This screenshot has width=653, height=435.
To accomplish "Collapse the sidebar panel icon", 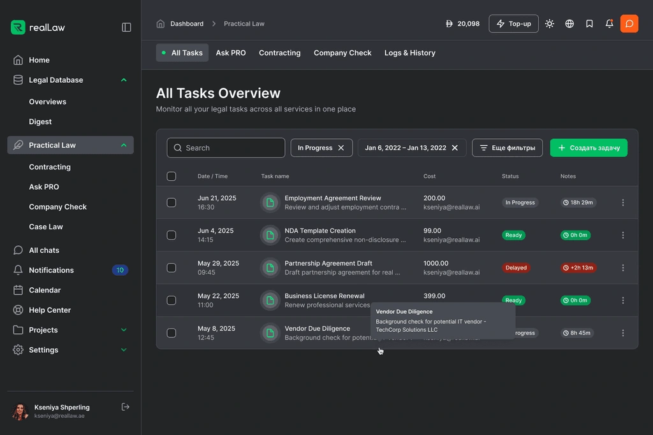I will coord(126,27).
